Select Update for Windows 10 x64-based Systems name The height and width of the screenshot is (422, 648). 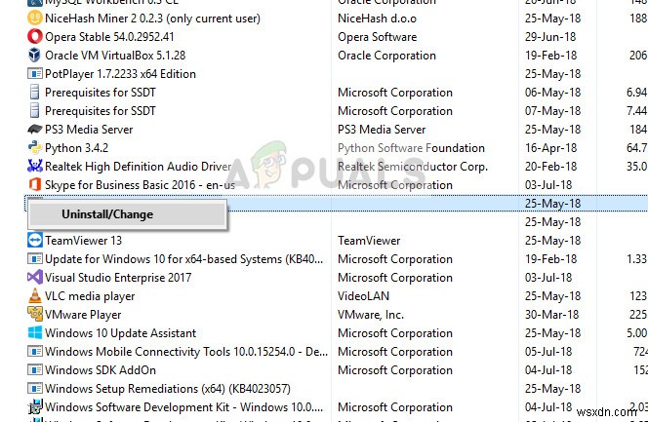pyautogui.click(x=183, y=259)
